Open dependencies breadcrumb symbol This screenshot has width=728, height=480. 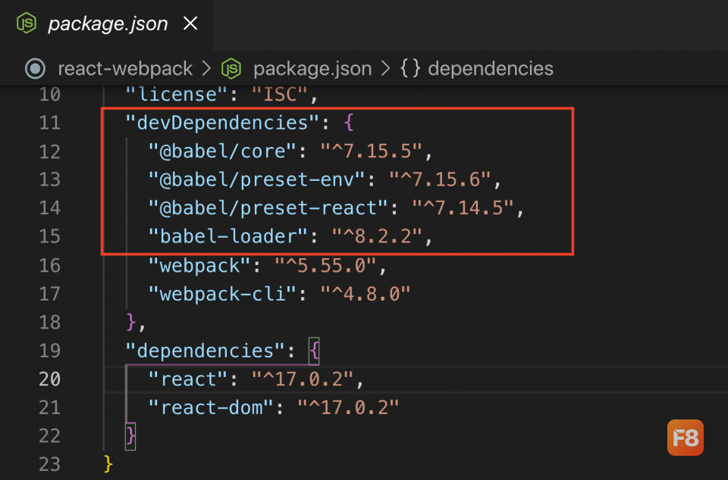click(x=491, y=69)
